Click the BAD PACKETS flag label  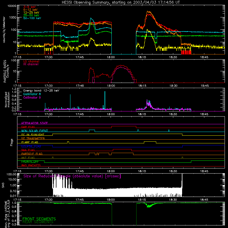pos(31,165)
